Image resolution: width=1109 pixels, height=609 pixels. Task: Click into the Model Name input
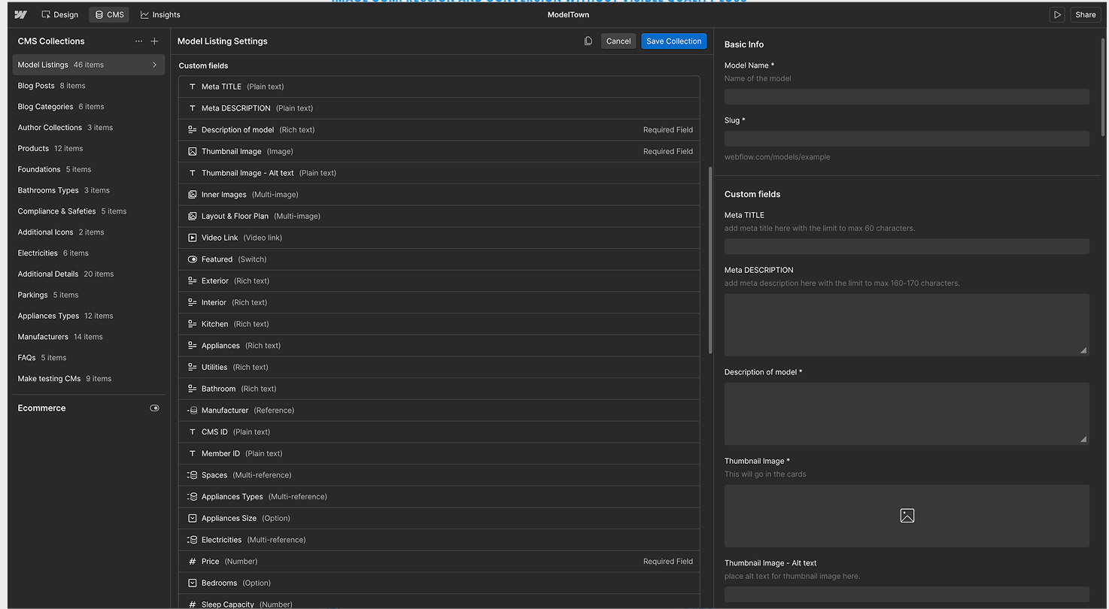click(x=907, y=96)
